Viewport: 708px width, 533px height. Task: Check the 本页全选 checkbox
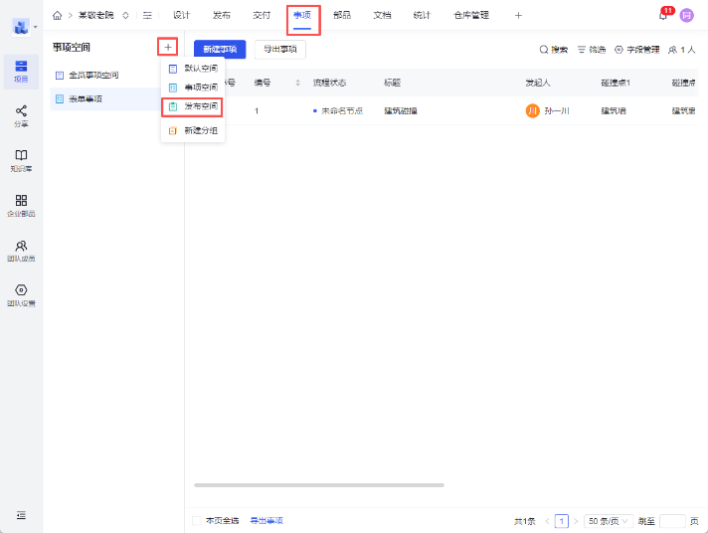pyautogui.click(x=196, y=521)
